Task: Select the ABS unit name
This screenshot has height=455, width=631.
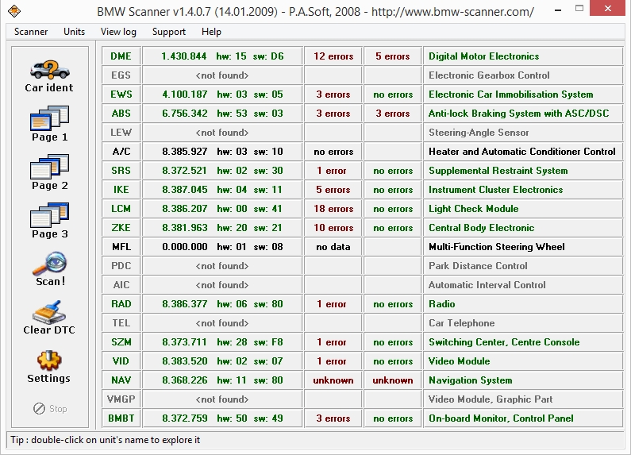Action: click(121, 113)
